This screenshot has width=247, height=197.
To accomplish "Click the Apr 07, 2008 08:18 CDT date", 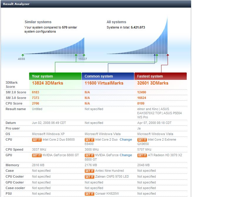I will tap(154, 123).
